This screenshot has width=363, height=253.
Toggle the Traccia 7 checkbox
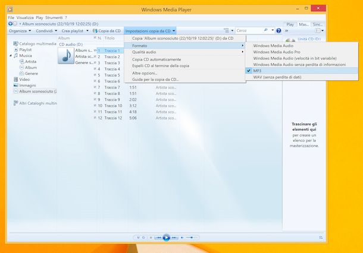[x=95, y=87]
